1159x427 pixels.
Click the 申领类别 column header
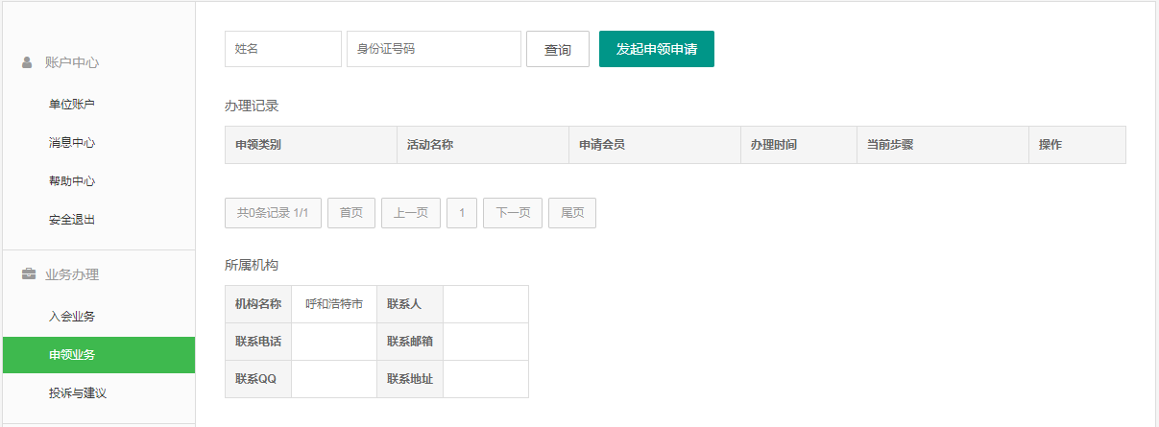point(258,145)
